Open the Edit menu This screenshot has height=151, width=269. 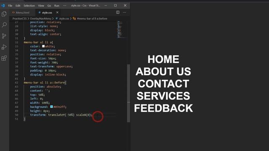[18, 5]
